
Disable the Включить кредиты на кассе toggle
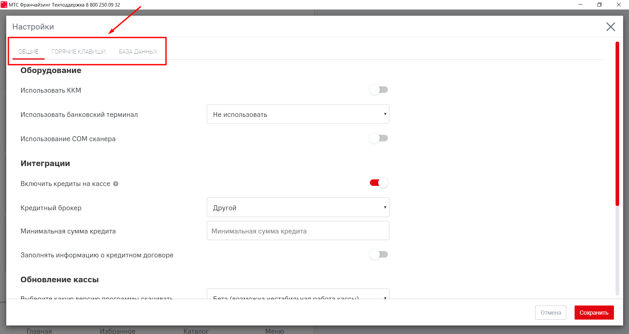(379, 183)
